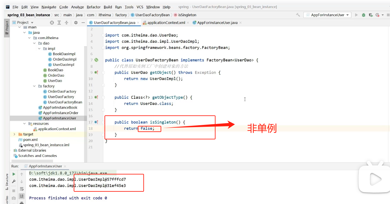Click getObjectType override gutter icon
Viewport: 390px width, 204px height.
96,97
